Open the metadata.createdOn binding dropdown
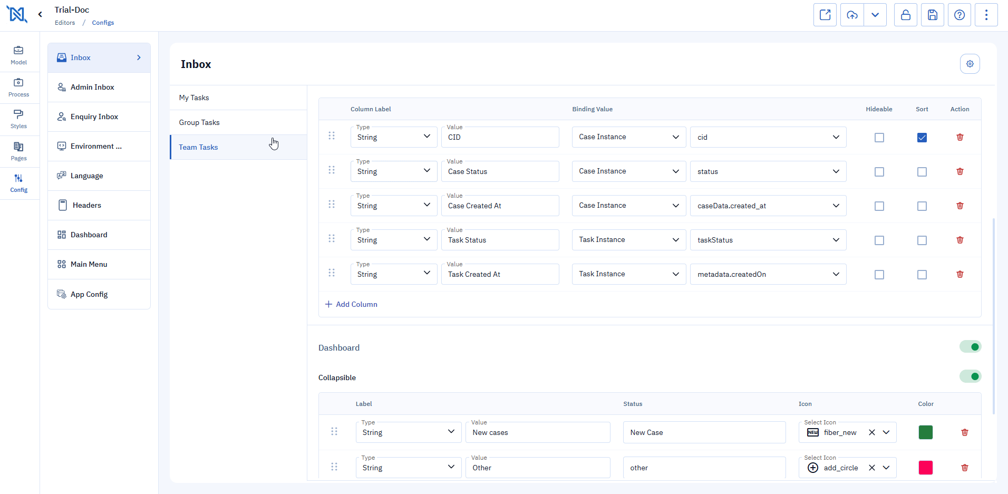This screenshot has height=494, width=1008. coord(768,274)
